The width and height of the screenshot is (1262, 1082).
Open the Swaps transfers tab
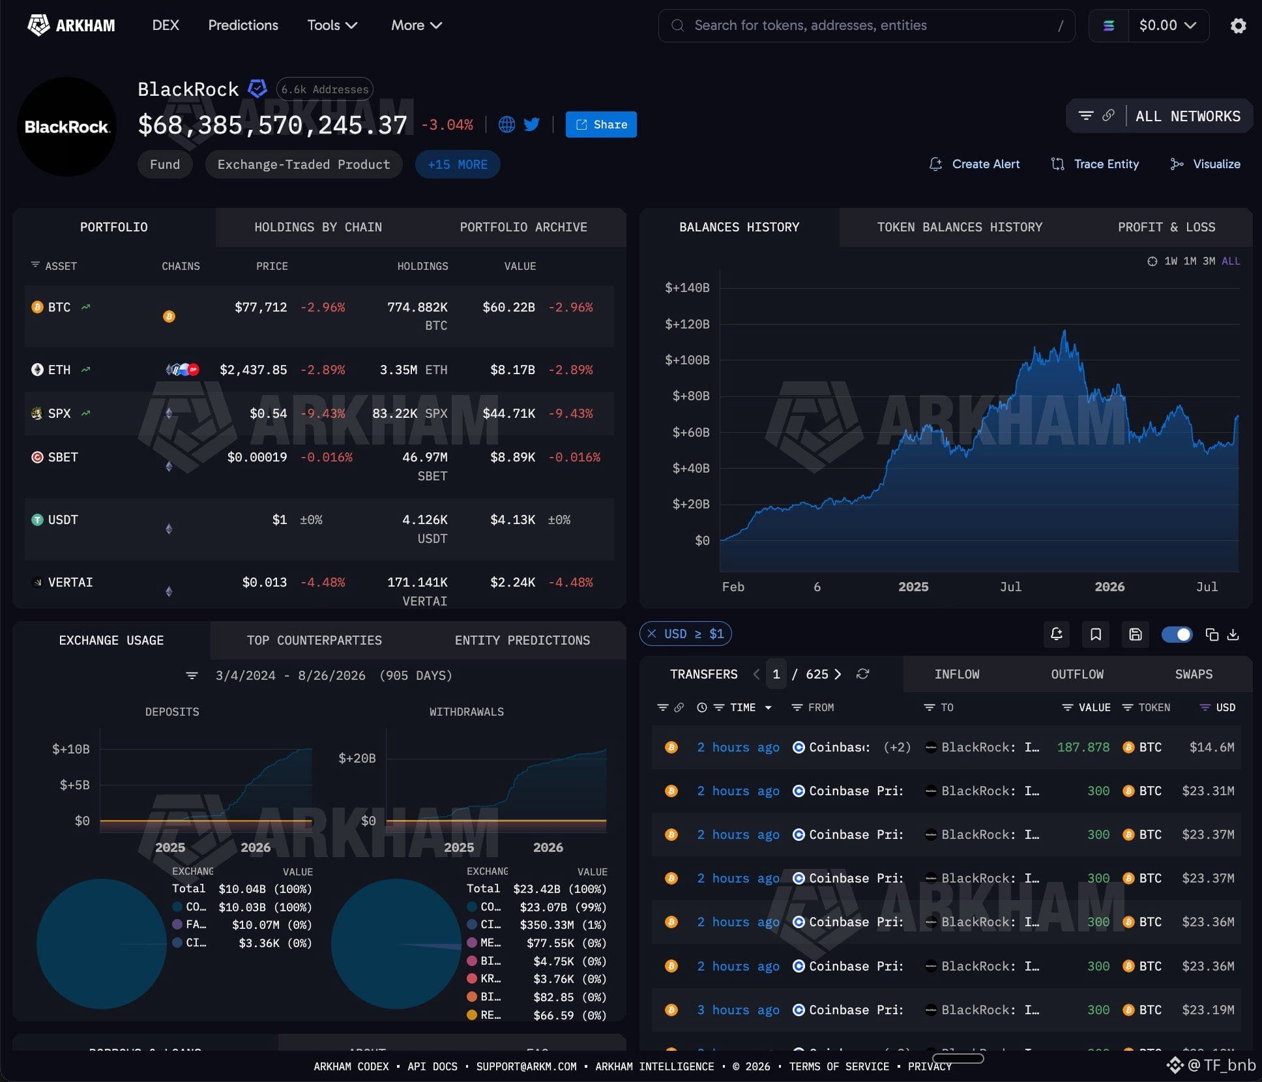pos(1194,675)
